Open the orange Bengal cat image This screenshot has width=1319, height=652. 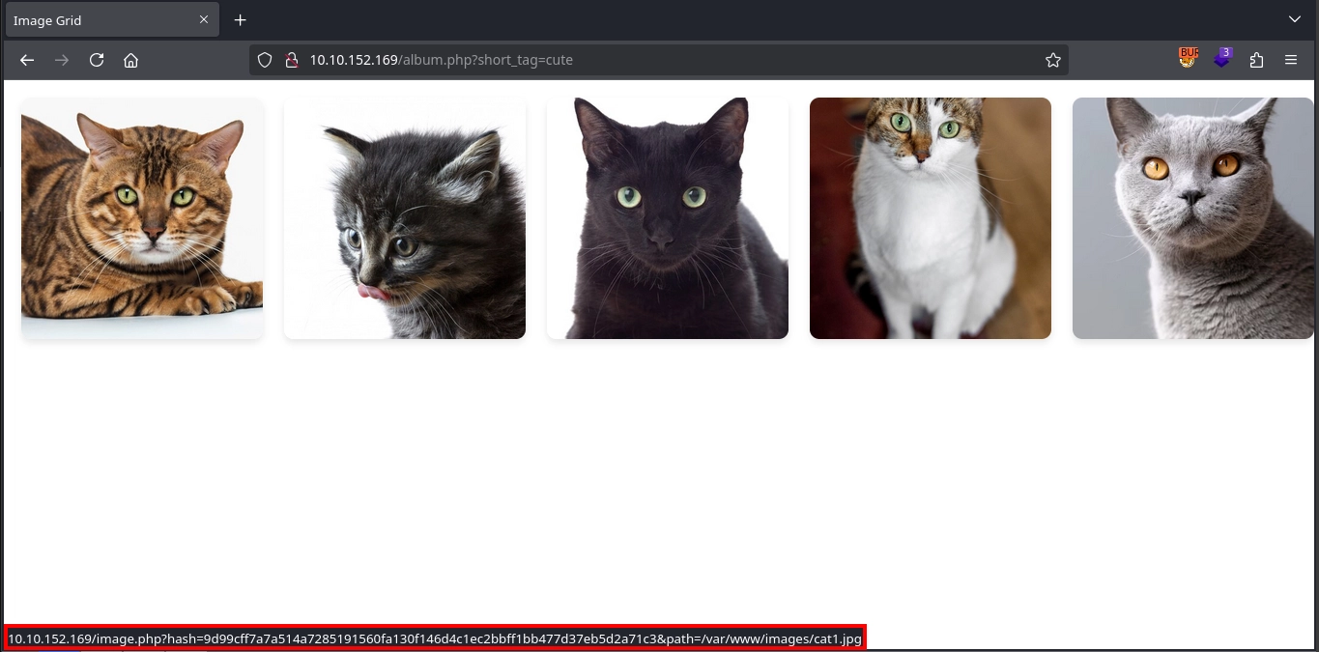point(142,218)
